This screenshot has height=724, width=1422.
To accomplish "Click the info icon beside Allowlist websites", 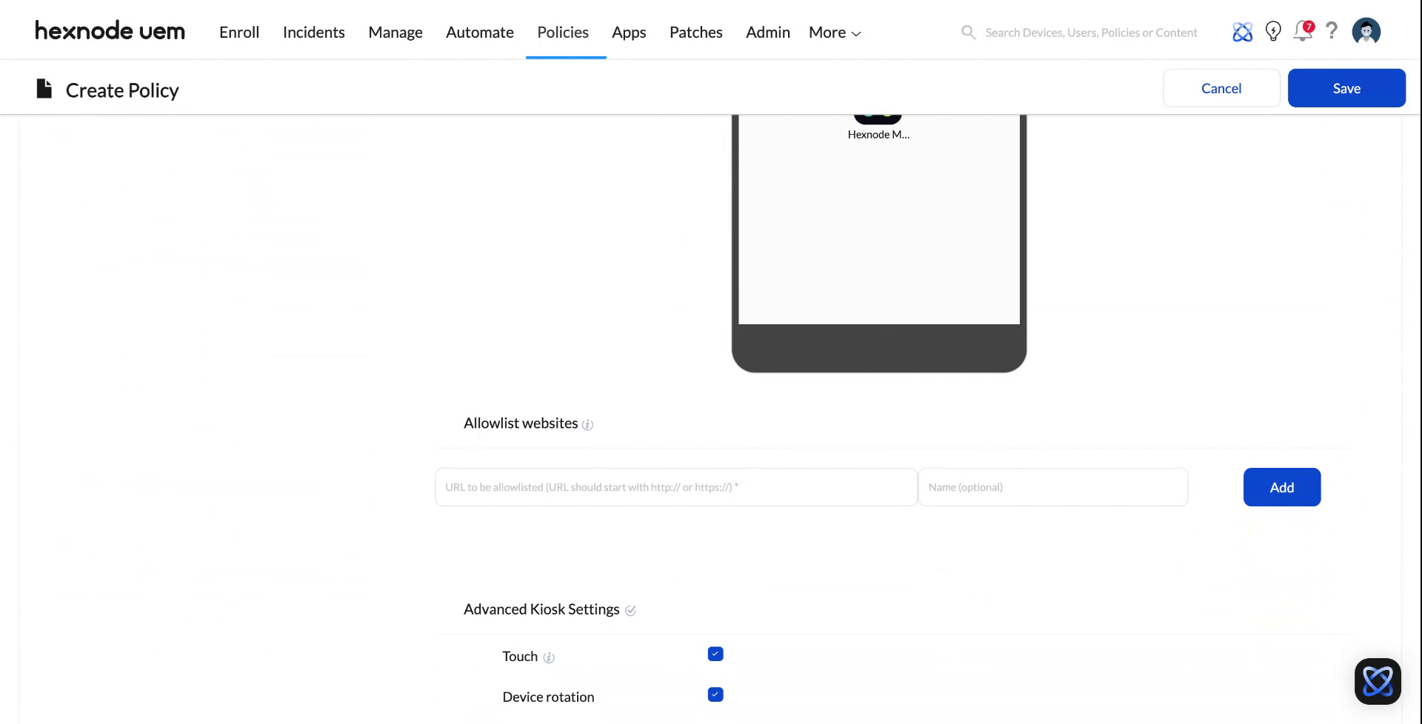I will (x=587, y=425).
